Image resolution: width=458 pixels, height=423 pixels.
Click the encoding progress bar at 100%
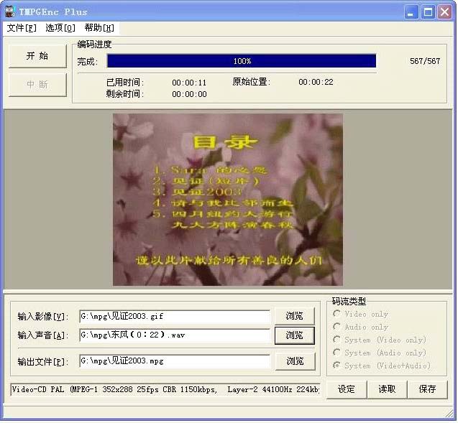point(242,61)
